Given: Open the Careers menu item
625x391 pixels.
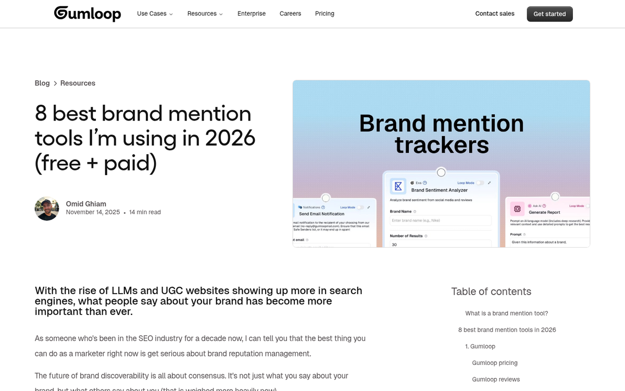Looking at the screenshot, I should click(x=290, y=14).
